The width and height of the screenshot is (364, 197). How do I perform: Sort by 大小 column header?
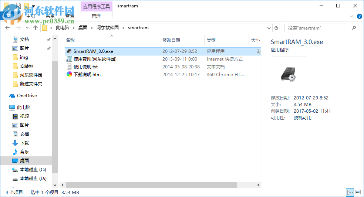[256, 40]
